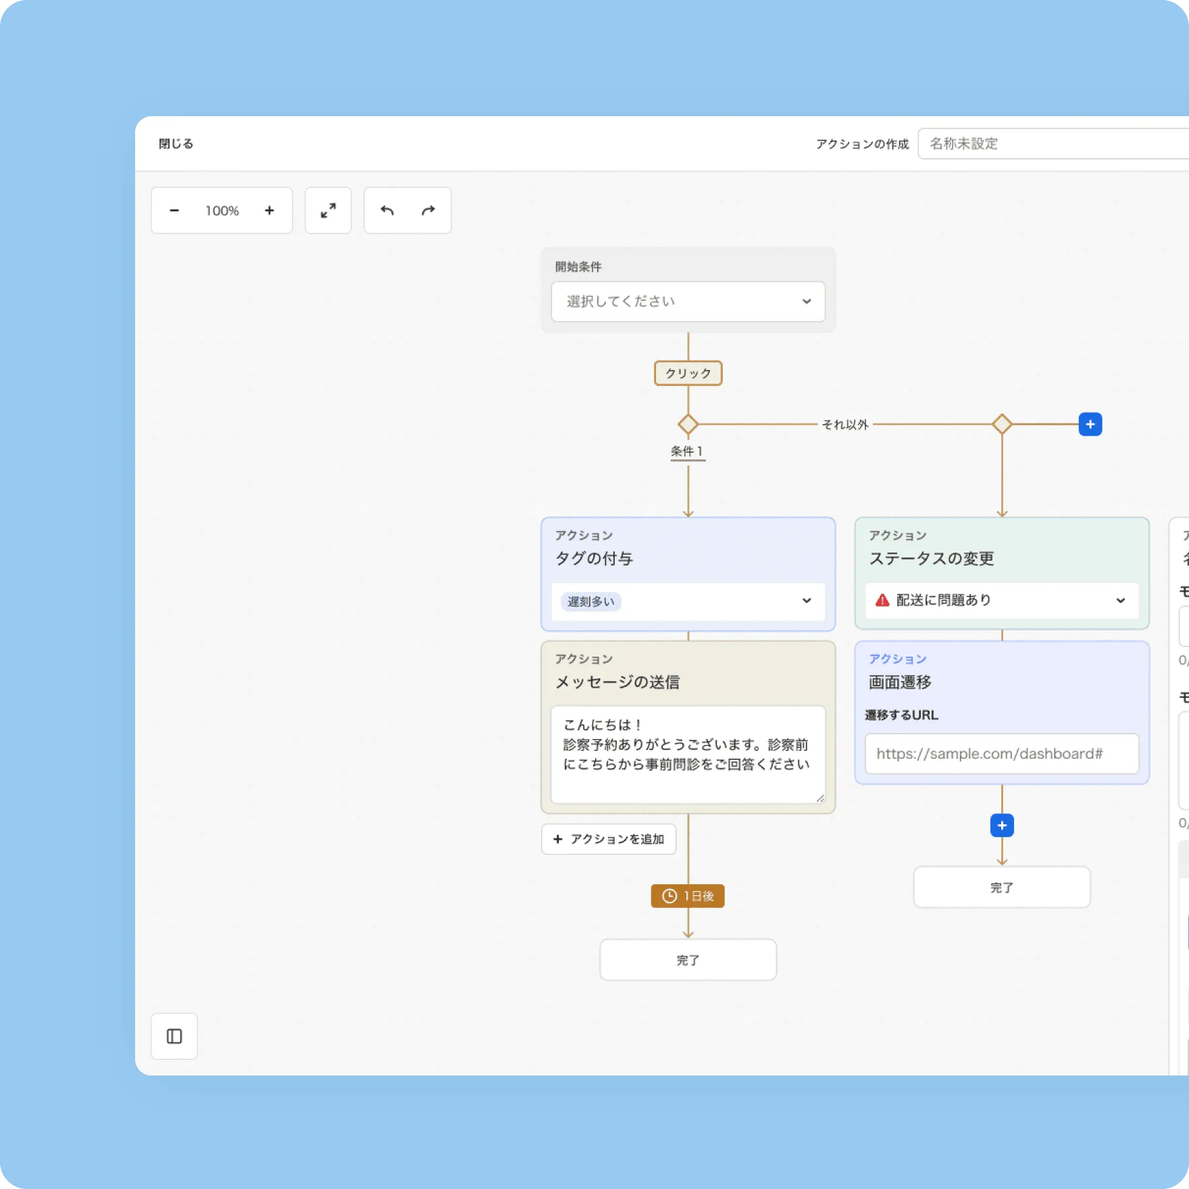This screenshot has width=1189, height=1189.
Task: Redo the last change
Action: pos(428,211)
